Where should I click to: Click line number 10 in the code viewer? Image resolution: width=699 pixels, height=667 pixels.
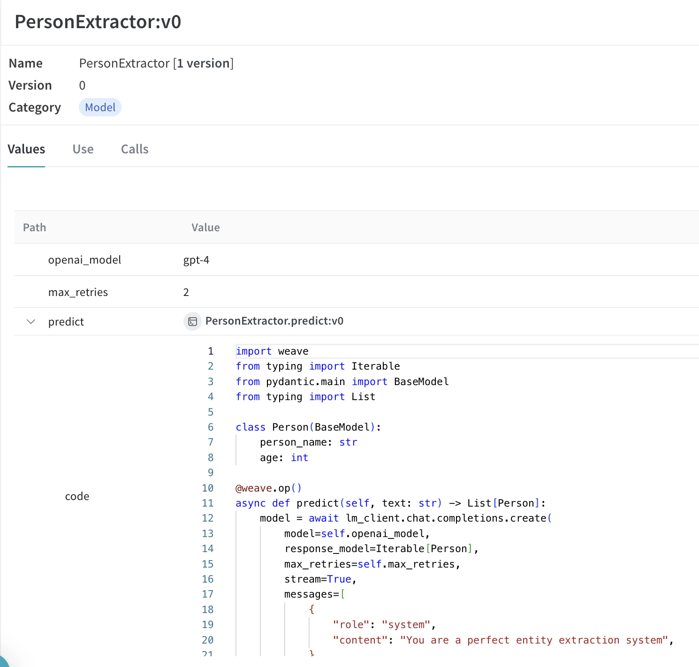point(208,488)
